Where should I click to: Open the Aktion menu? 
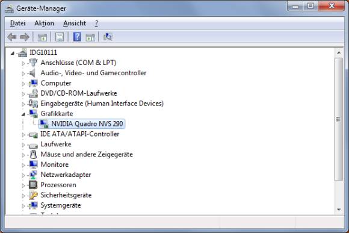coord(45,23)
